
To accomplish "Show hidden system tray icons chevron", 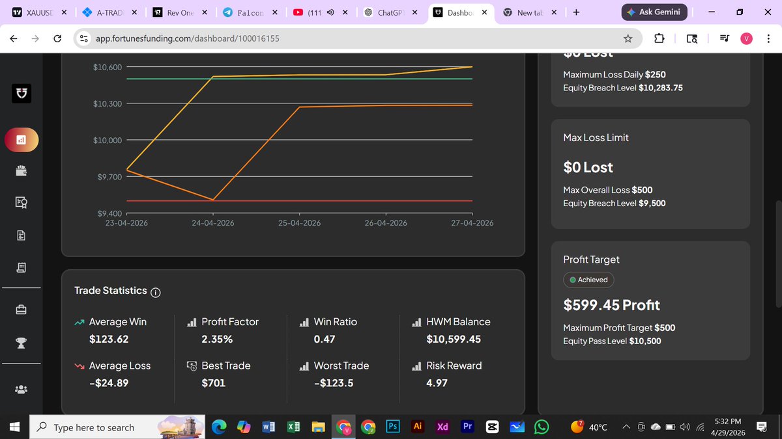I will pos(626,427).
